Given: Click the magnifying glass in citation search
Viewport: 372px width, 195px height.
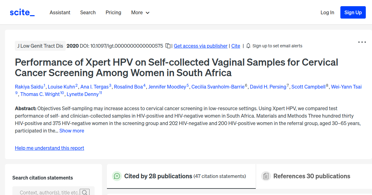Looking at the screenshot, I should (x=85, y=192).
